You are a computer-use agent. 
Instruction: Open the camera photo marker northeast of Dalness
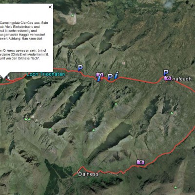pos(140,162)
